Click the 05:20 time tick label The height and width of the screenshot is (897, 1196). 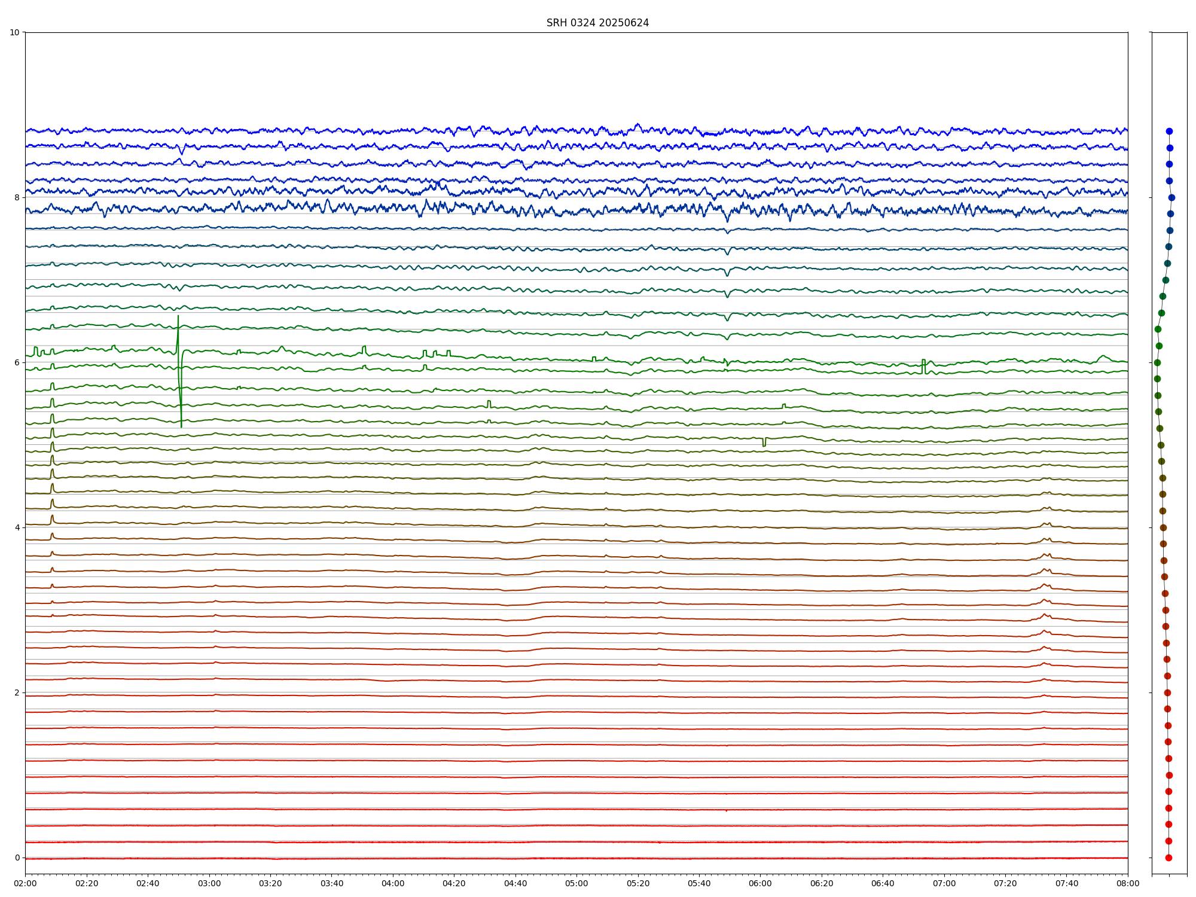(x=638, y=883)
